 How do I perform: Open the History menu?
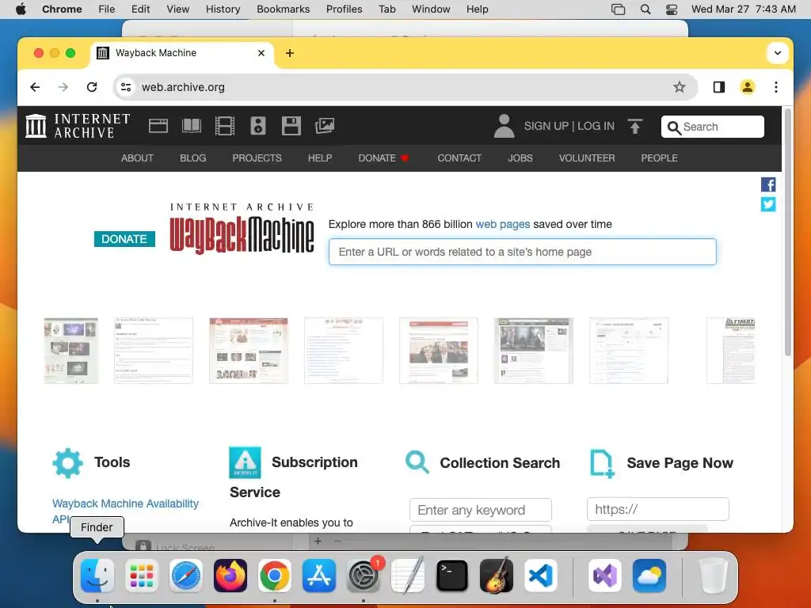click(x=223, y=9)
